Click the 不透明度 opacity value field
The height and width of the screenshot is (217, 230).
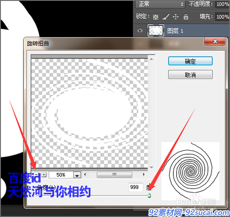[222, 4]
